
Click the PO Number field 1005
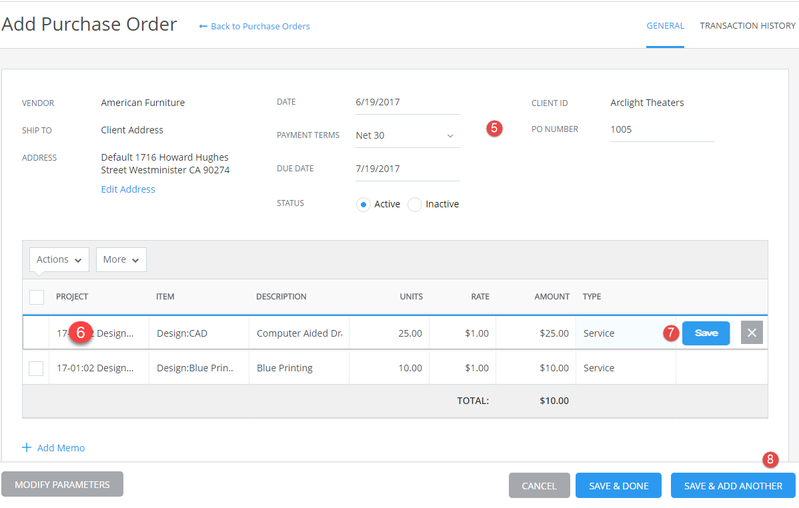662,130
